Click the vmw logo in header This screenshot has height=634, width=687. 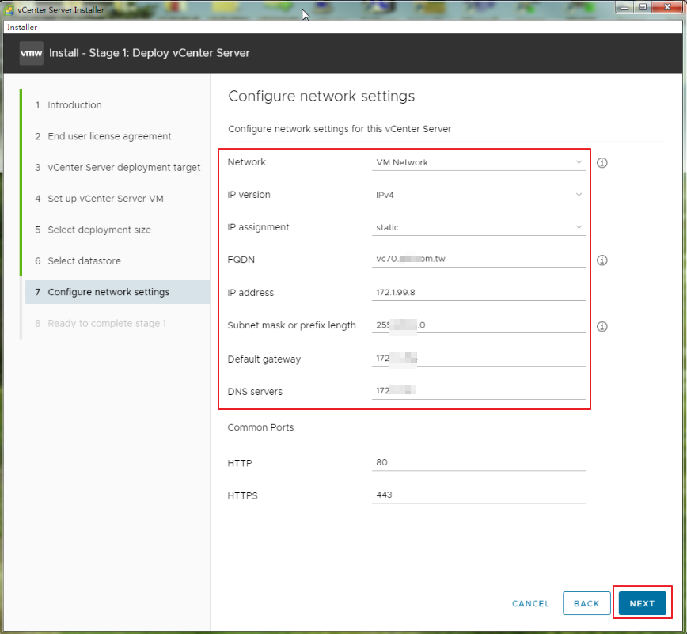pos(31,53)
